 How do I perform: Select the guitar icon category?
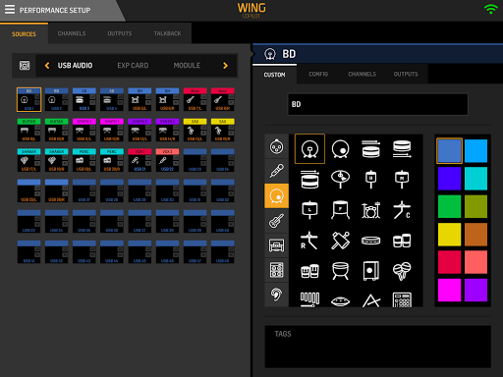(276, 221)
